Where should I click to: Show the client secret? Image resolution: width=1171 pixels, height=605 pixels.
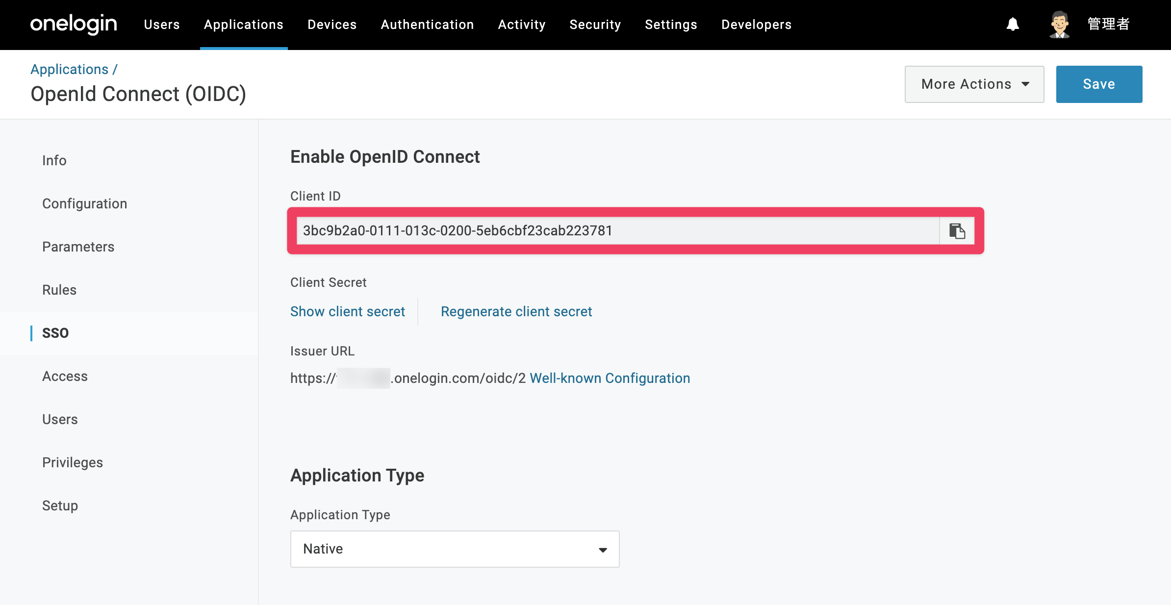(348, 312)
